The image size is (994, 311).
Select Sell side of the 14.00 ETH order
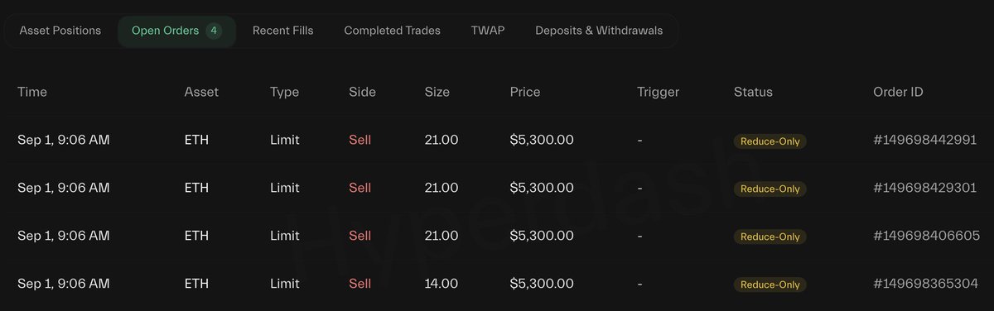click(360, 284)
